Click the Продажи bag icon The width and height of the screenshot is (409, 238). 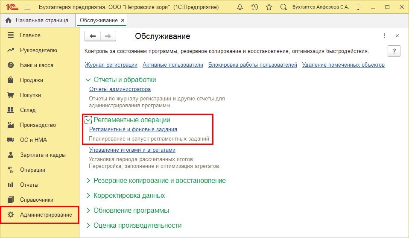[10, 79]
